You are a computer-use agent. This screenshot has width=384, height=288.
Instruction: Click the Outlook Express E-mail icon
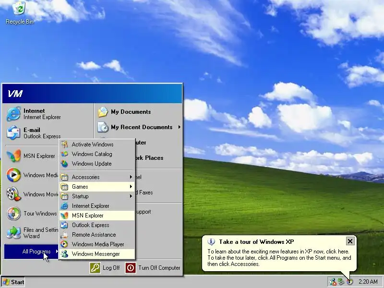tap(13, 133)
